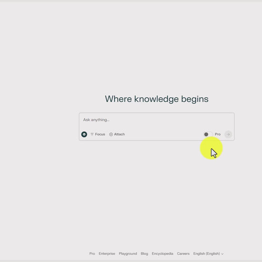Open the Focus options
This screenshot has width=262, height=262.
pos(98,134)
